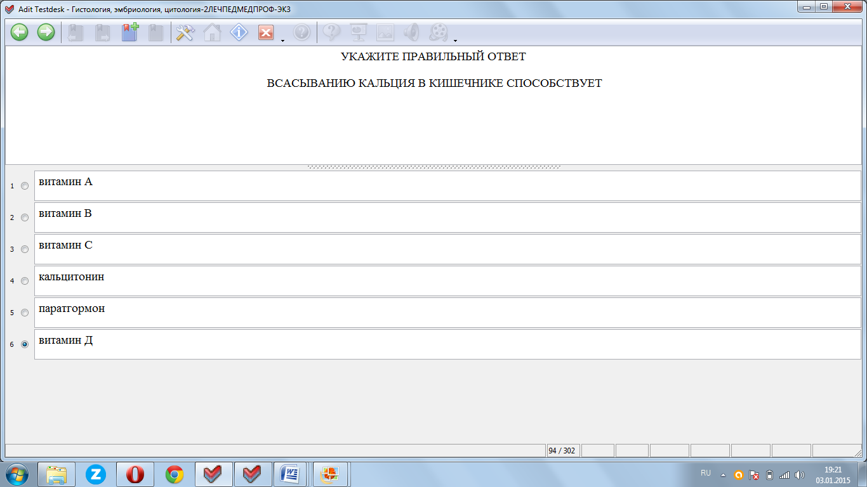Click the red X finish test icon
Image resolution: width=867 pixels, height=487 pixels.
click(x=265, y=32)
